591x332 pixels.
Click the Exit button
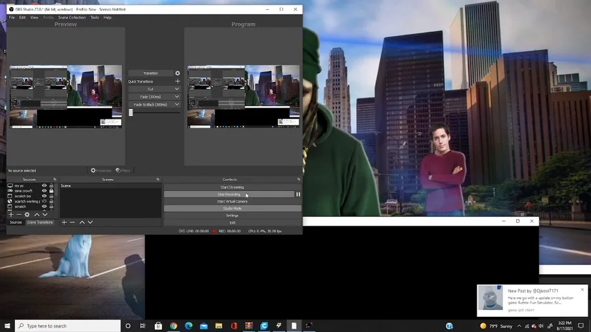tap(232, 222)
